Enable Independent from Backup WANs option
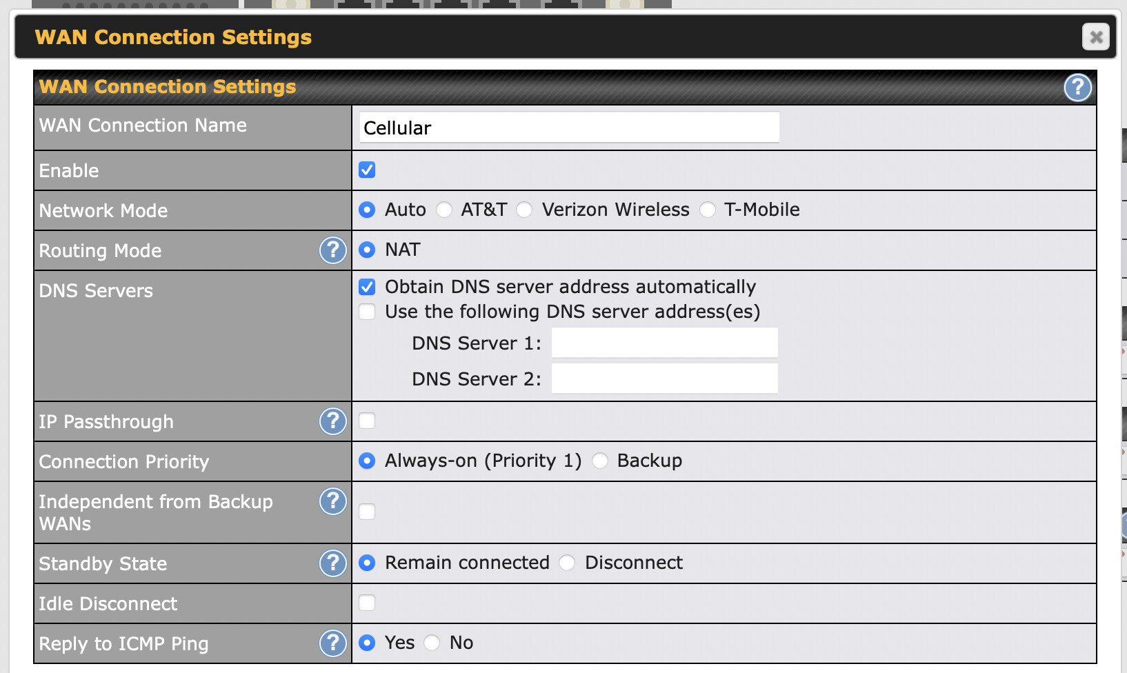Screen dimensions: 1127x673 click(x=367, y=512)
